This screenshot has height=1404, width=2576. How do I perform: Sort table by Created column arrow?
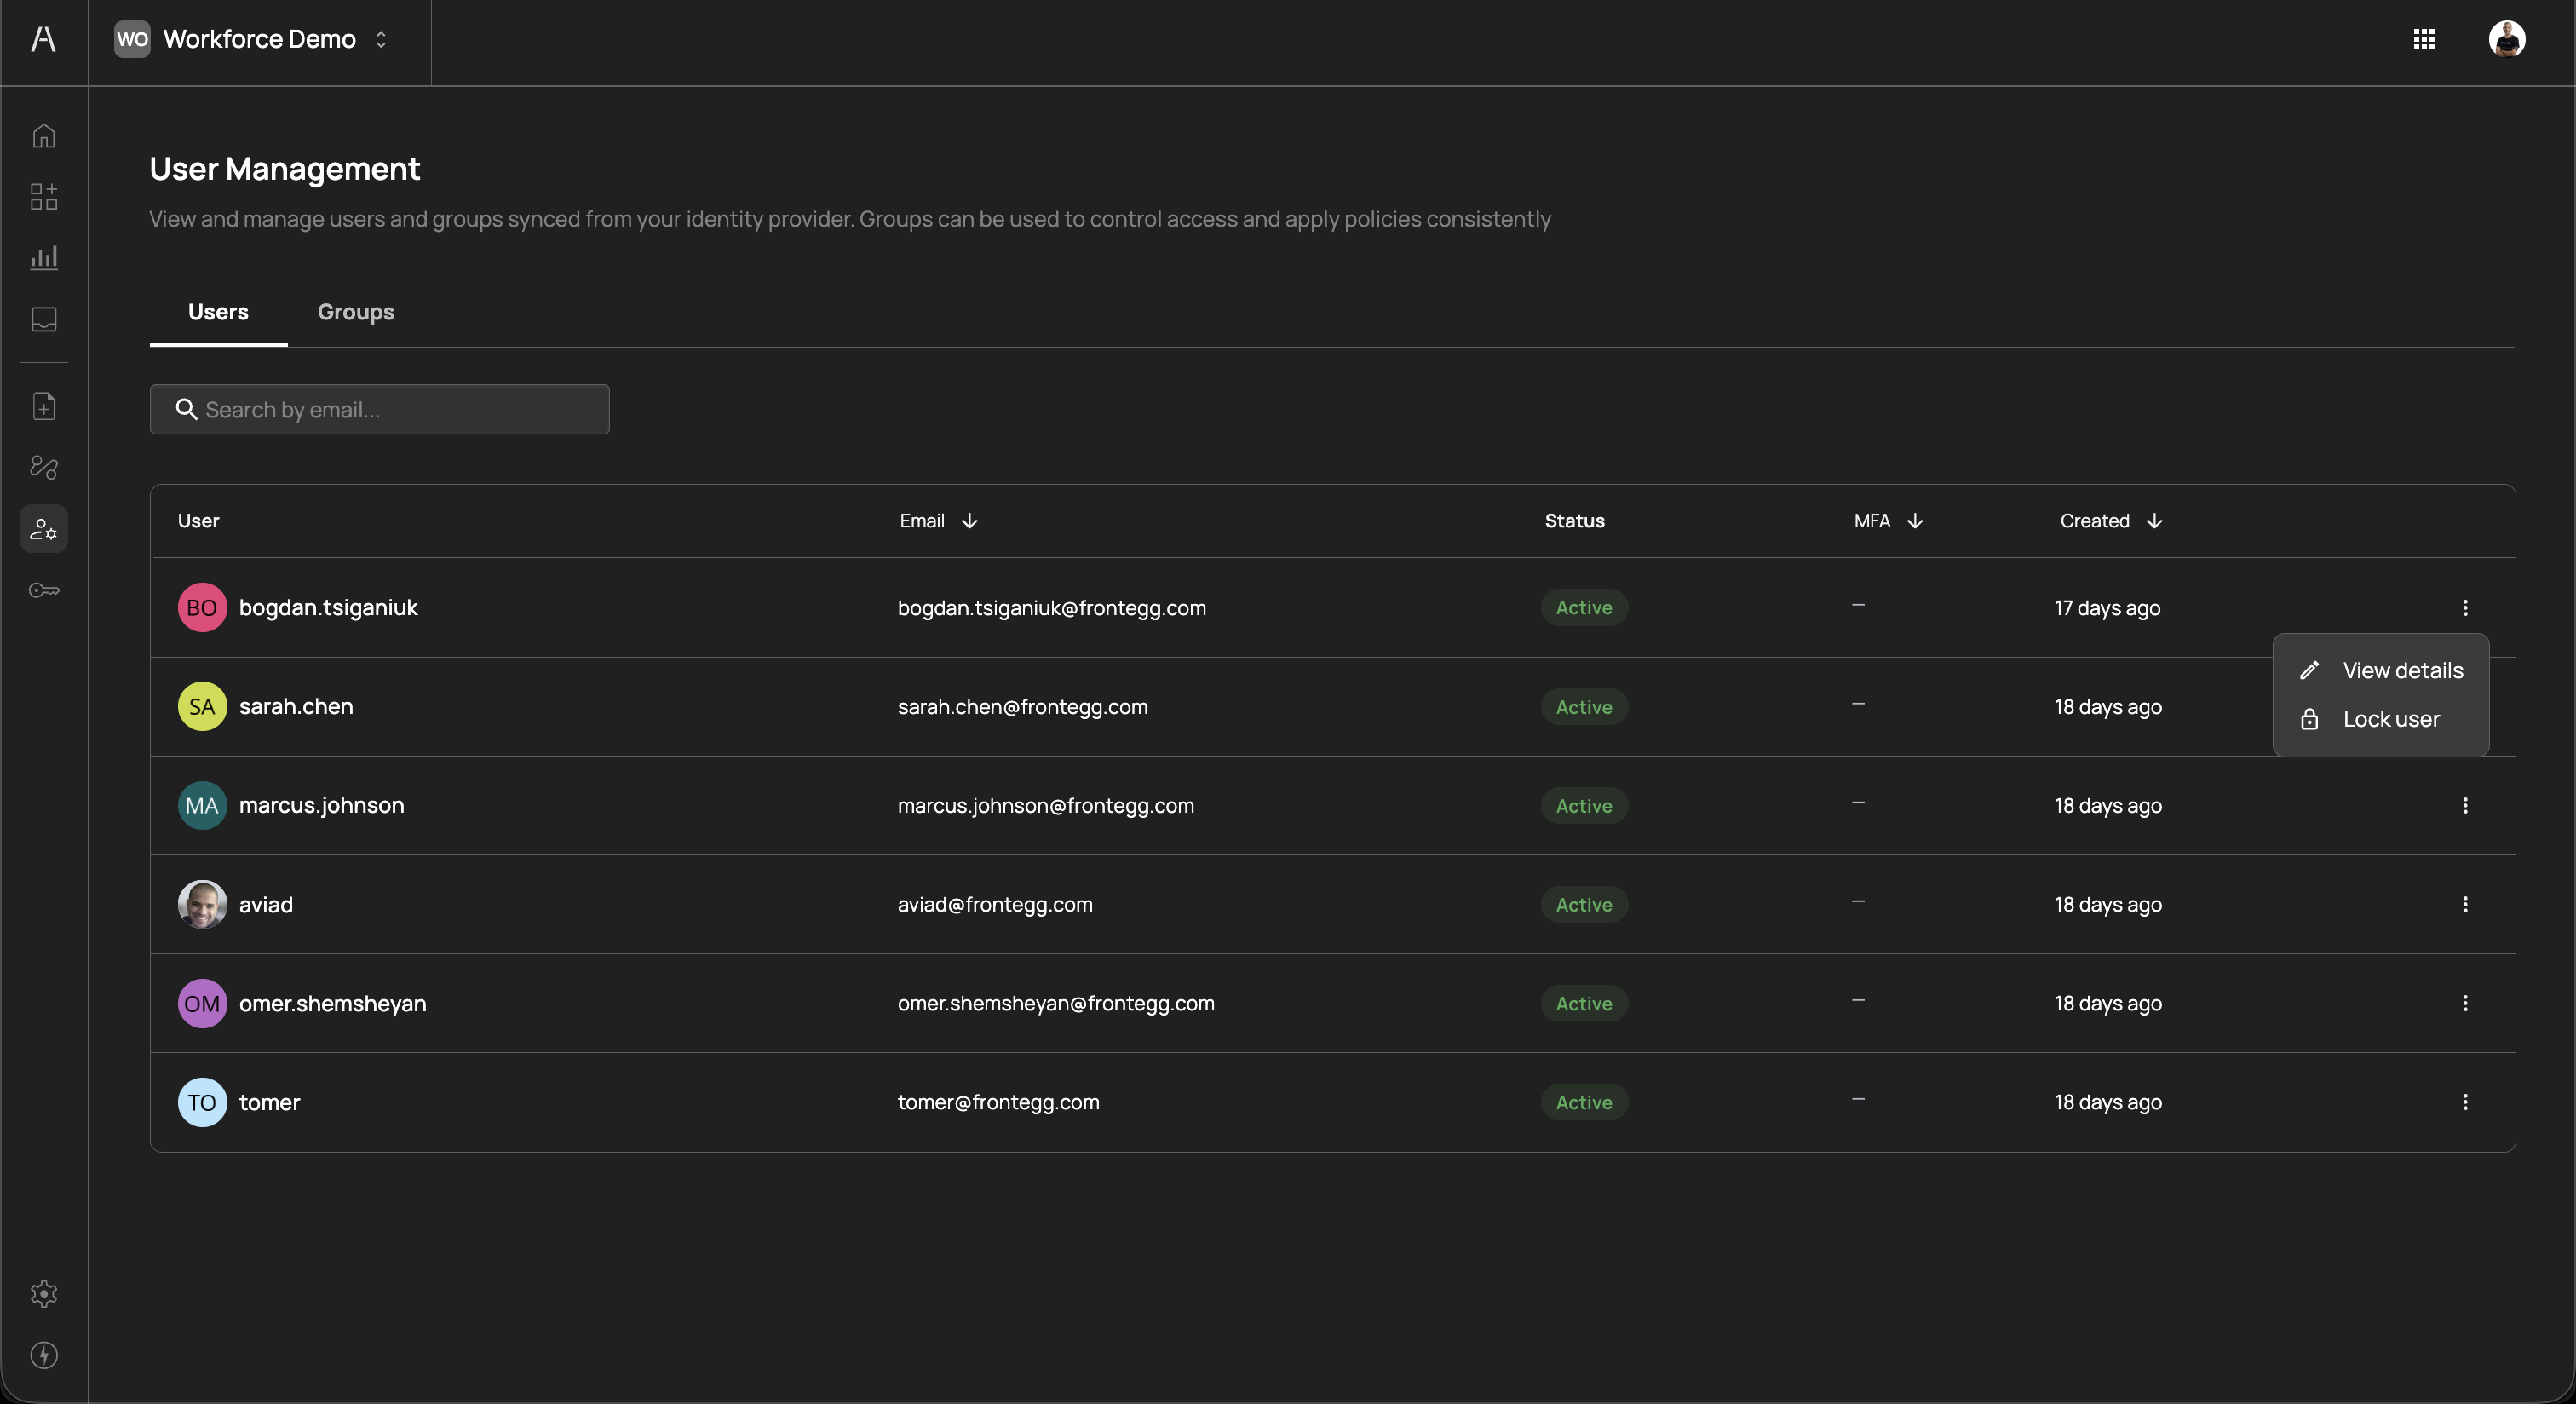click(2154, 521)
